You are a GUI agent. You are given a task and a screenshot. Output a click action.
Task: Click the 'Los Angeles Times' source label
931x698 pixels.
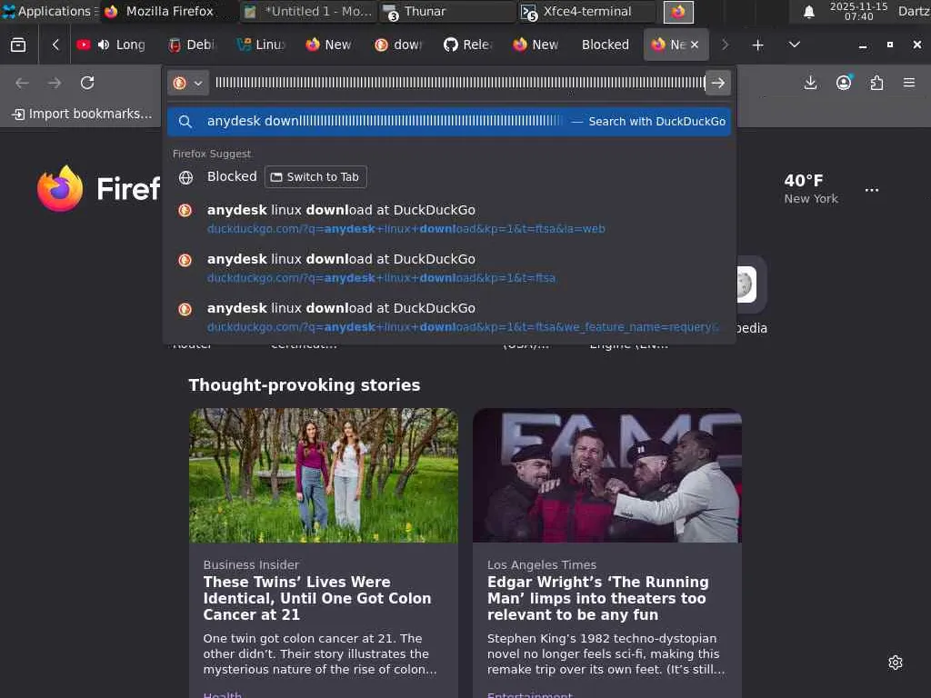click(542, 564)
